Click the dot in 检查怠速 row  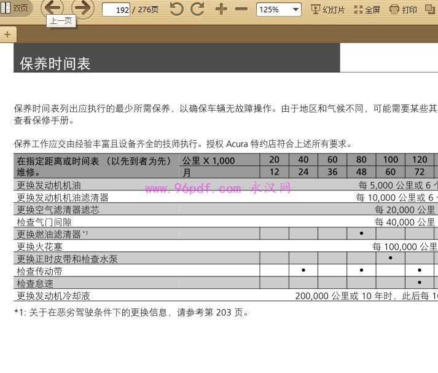[x=420, y=283]
